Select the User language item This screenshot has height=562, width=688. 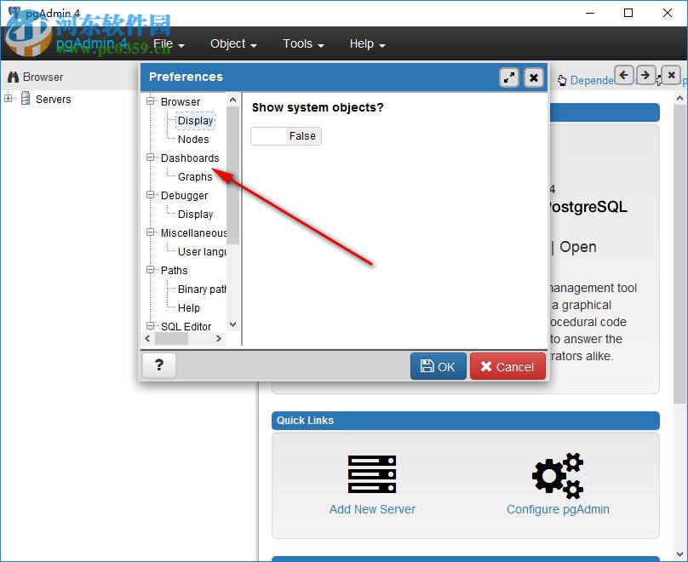pyautogui.click(x=203, y=252)
